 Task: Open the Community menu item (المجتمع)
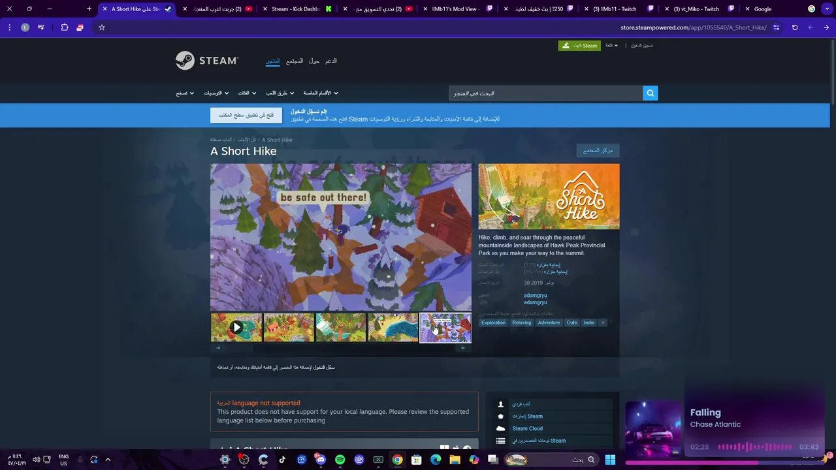click(295, 61)
